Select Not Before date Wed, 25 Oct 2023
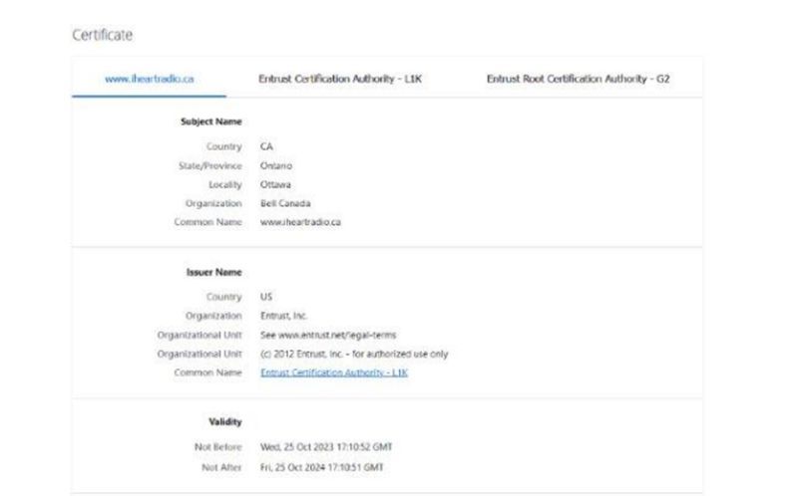Viewport: 798px width, 496px height. [326, 447]
